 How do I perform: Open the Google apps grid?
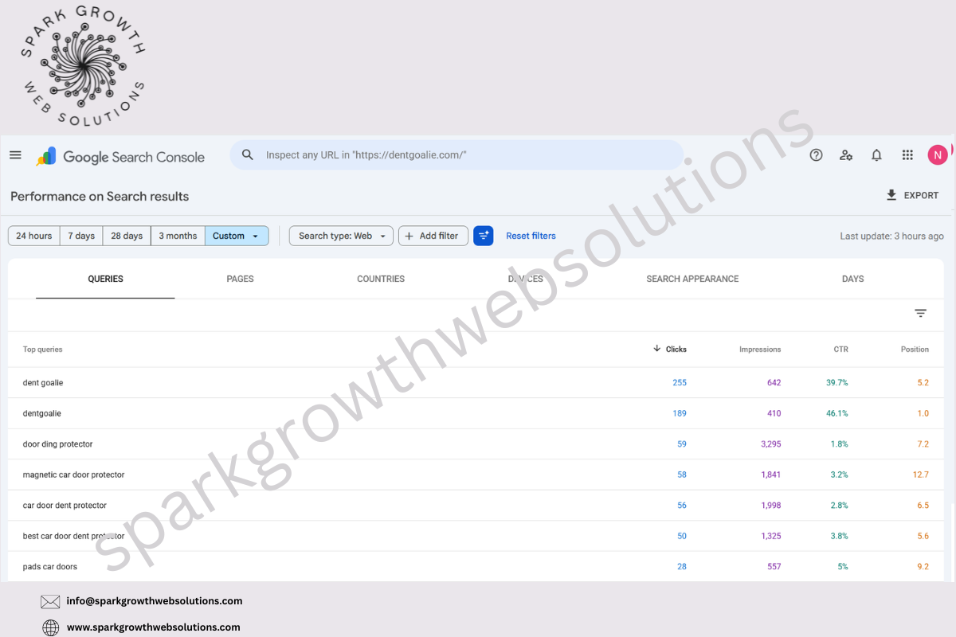(907, 155)
